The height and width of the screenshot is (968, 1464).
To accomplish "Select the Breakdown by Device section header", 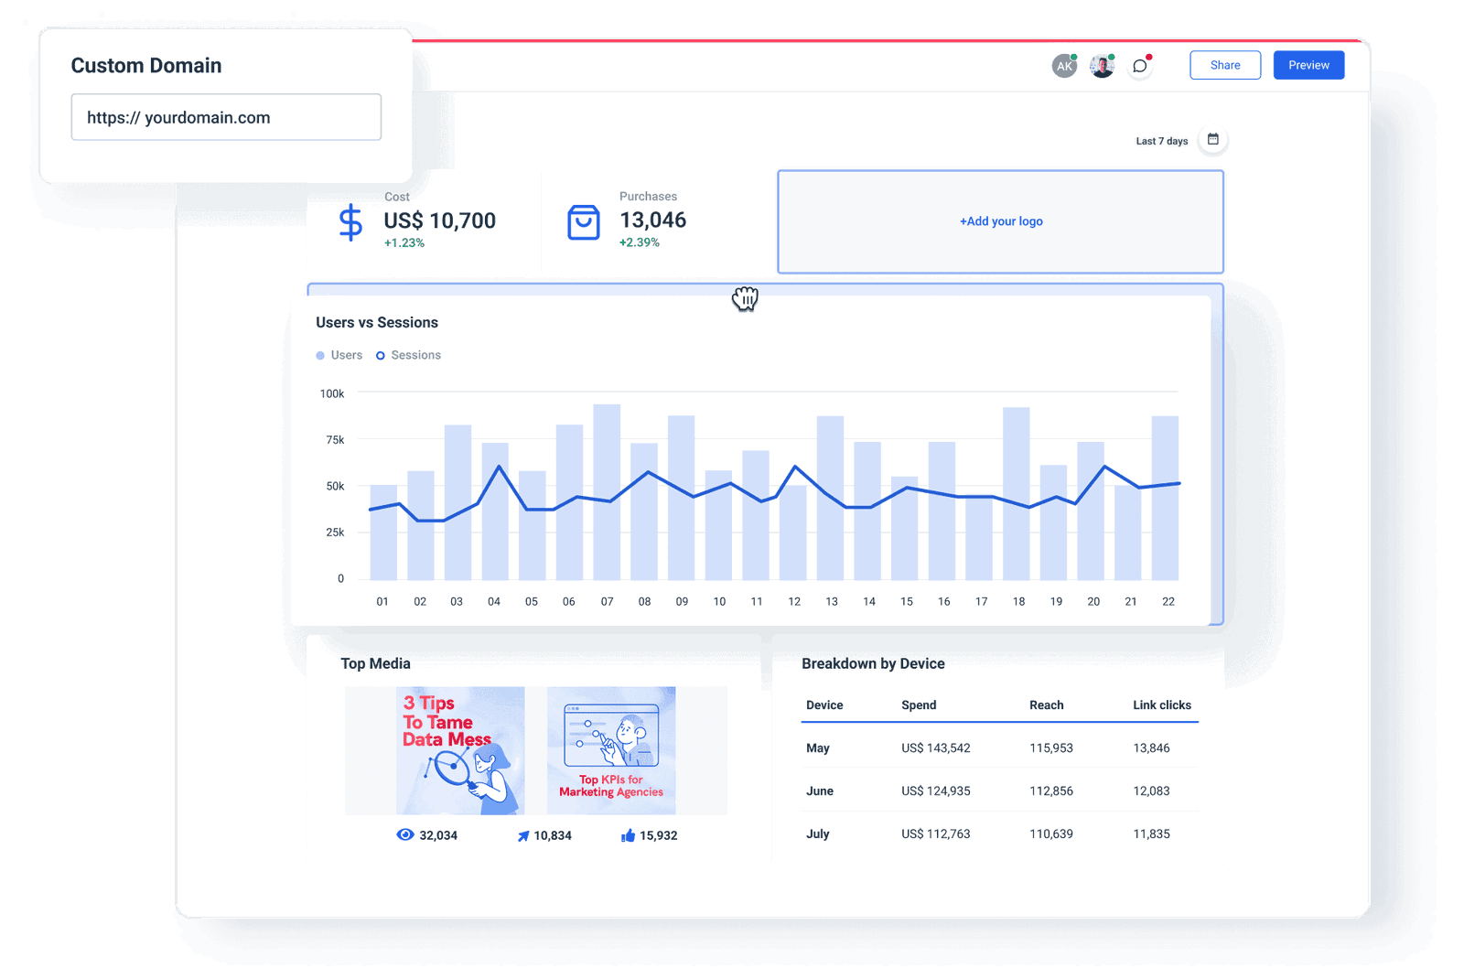I will click(x=872, y=663).
